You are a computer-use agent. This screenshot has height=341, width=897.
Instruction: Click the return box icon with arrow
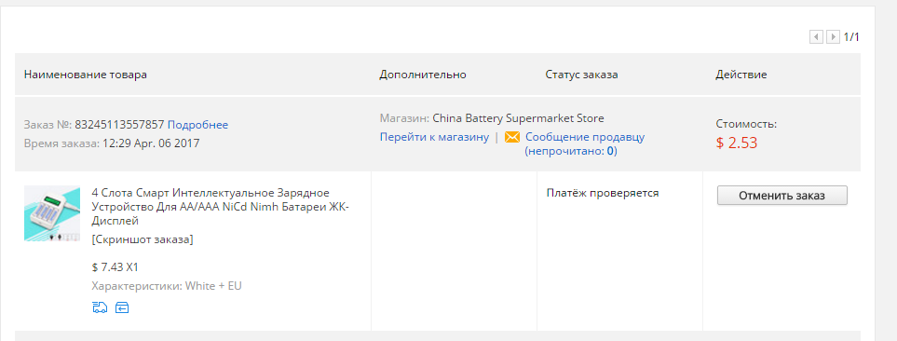point(122,307)
